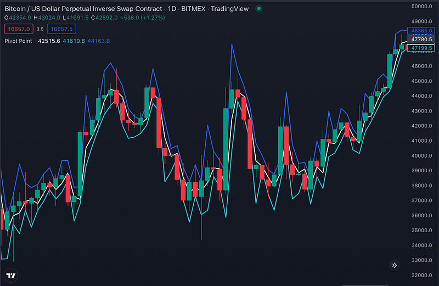Click the green market status dot
This screenshot has height=286, width=439.
coord(259,9)
